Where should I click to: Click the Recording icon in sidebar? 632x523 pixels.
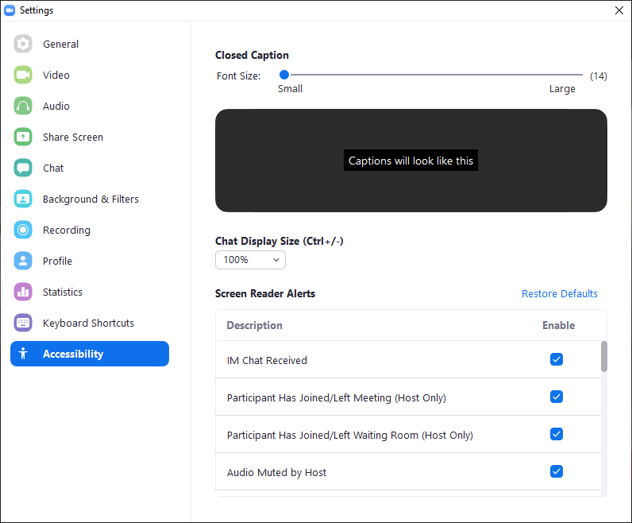click(23, 231)
